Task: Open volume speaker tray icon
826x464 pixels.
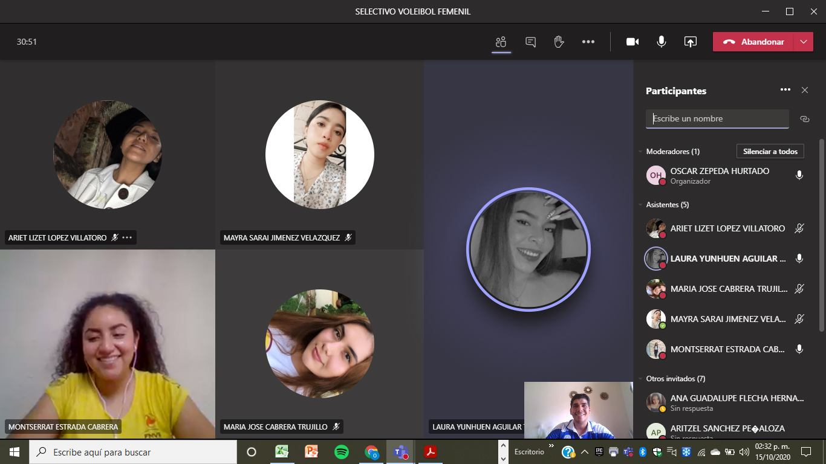Action: coord(744,452)
